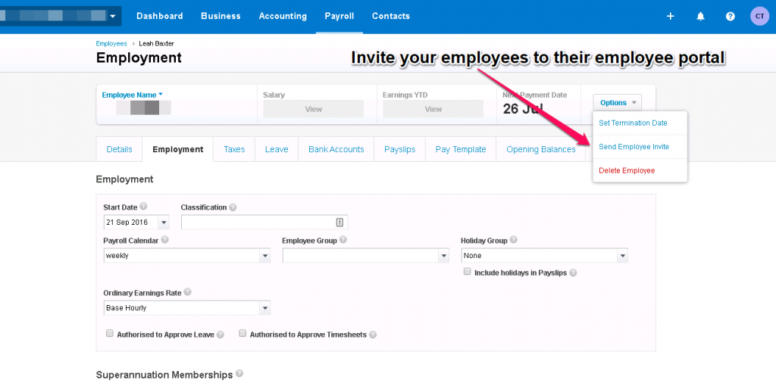Click help icon next to Superannuation Memberships
776x383 pixels.
tap(239, 374)
